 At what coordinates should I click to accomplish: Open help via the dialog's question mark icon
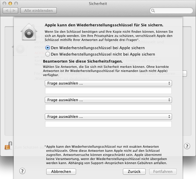[x=22, y=171]
